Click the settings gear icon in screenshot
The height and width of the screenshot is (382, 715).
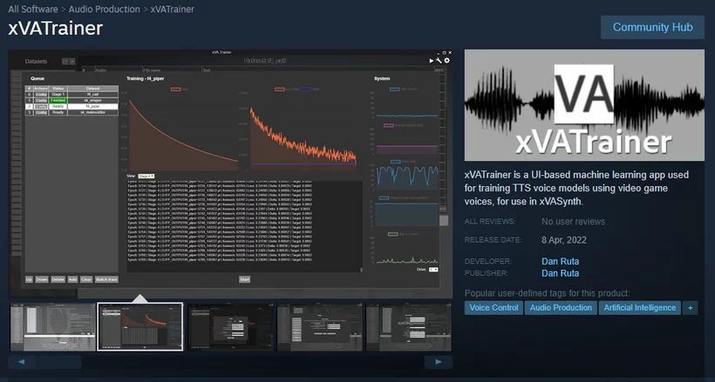tap(446, 61)
